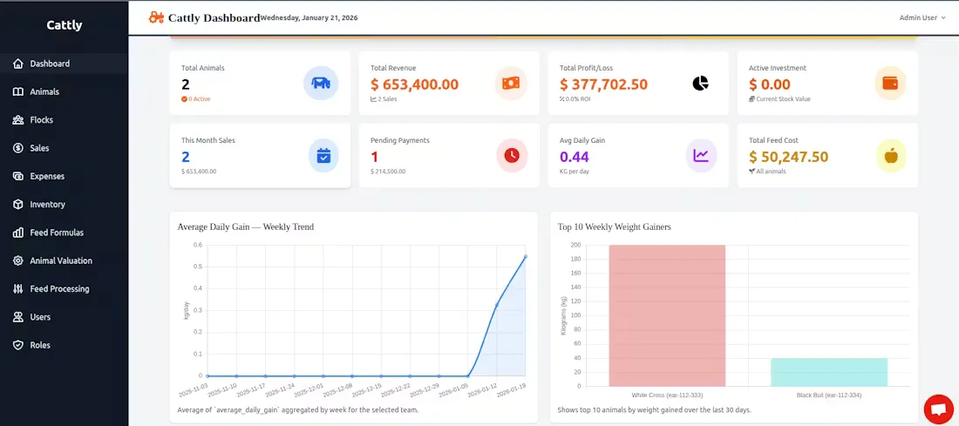Open Feed Processing in sidebar
The image size is (959, 426).
click(x=65, y=288)
